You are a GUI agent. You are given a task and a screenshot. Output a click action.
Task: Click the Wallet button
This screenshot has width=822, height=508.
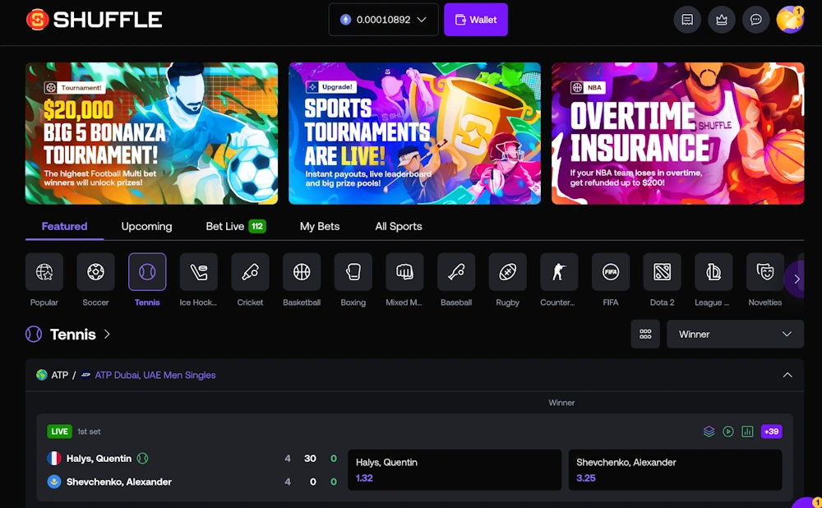click(476, 20)
